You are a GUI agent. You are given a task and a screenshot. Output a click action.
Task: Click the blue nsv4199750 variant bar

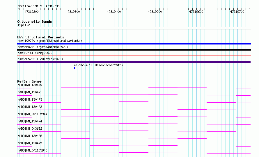click(134, 44)
